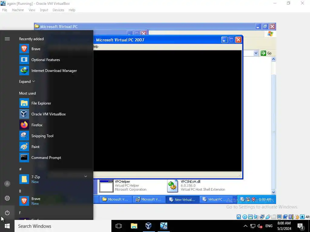
Task: Click VirtualBox mouse integration status icon
Action: coord(297,217)
